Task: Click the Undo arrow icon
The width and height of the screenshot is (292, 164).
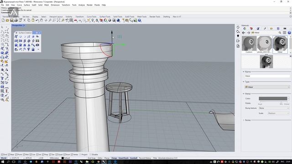Action: pos(37,20)
